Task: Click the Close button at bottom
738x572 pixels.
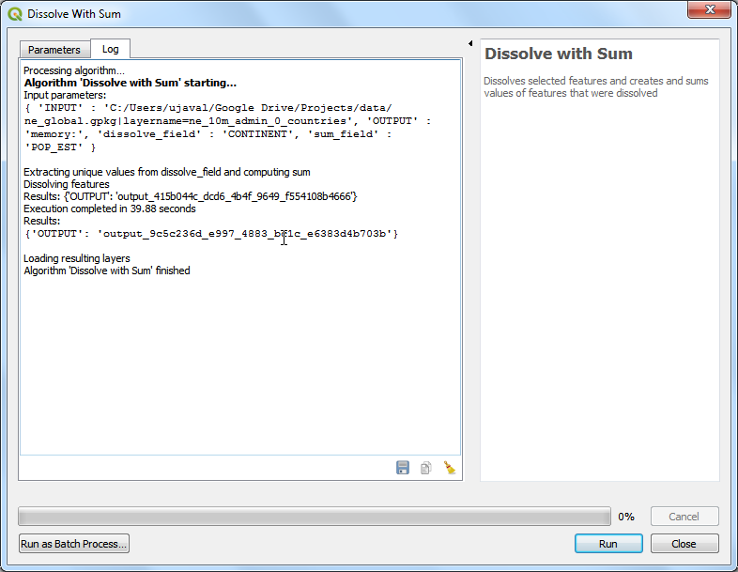Action: click(684, 544)
